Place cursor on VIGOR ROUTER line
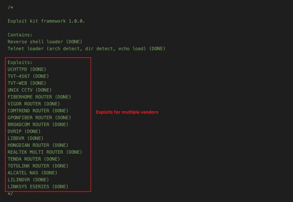 click(x=34, y=104)
